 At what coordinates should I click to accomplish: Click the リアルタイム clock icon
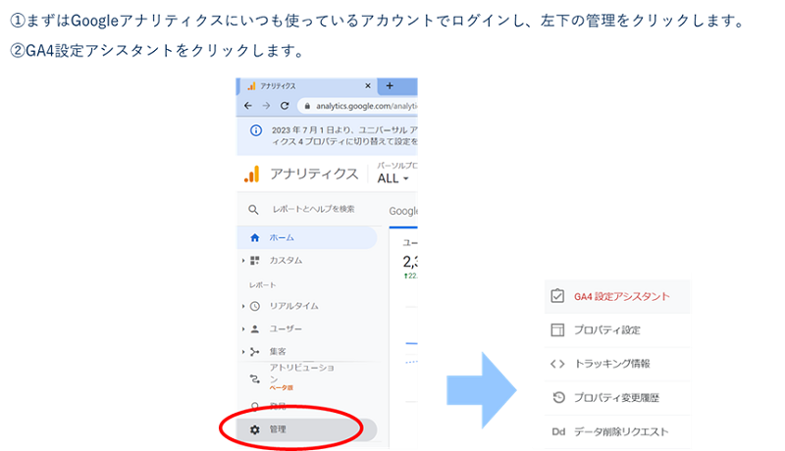(255, 306)
